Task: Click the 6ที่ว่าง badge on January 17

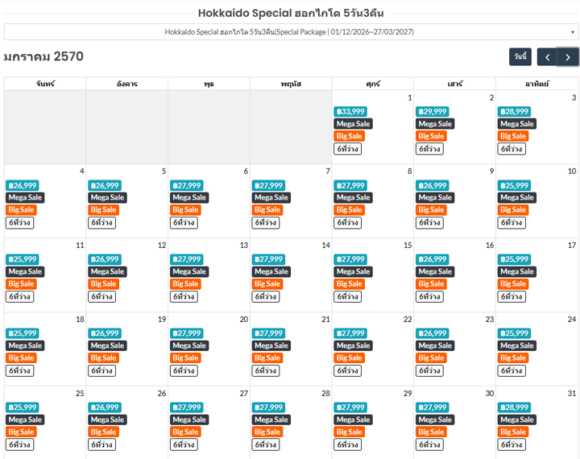Action: pos(512,296)
